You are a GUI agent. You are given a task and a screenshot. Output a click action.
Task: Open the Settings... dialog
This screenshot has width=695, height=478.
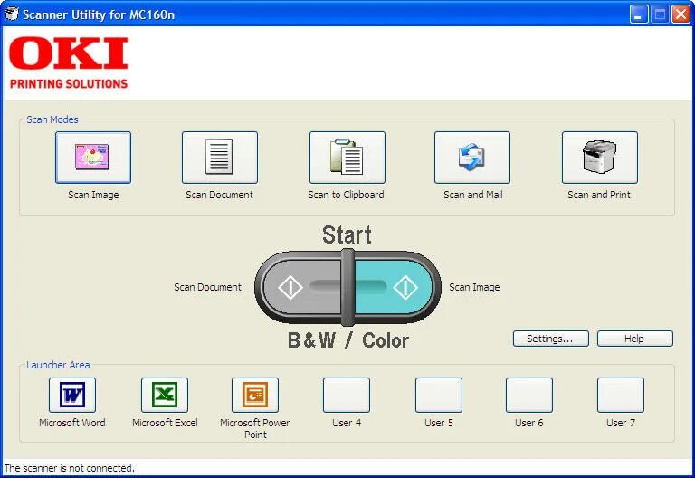click(551, 339)
